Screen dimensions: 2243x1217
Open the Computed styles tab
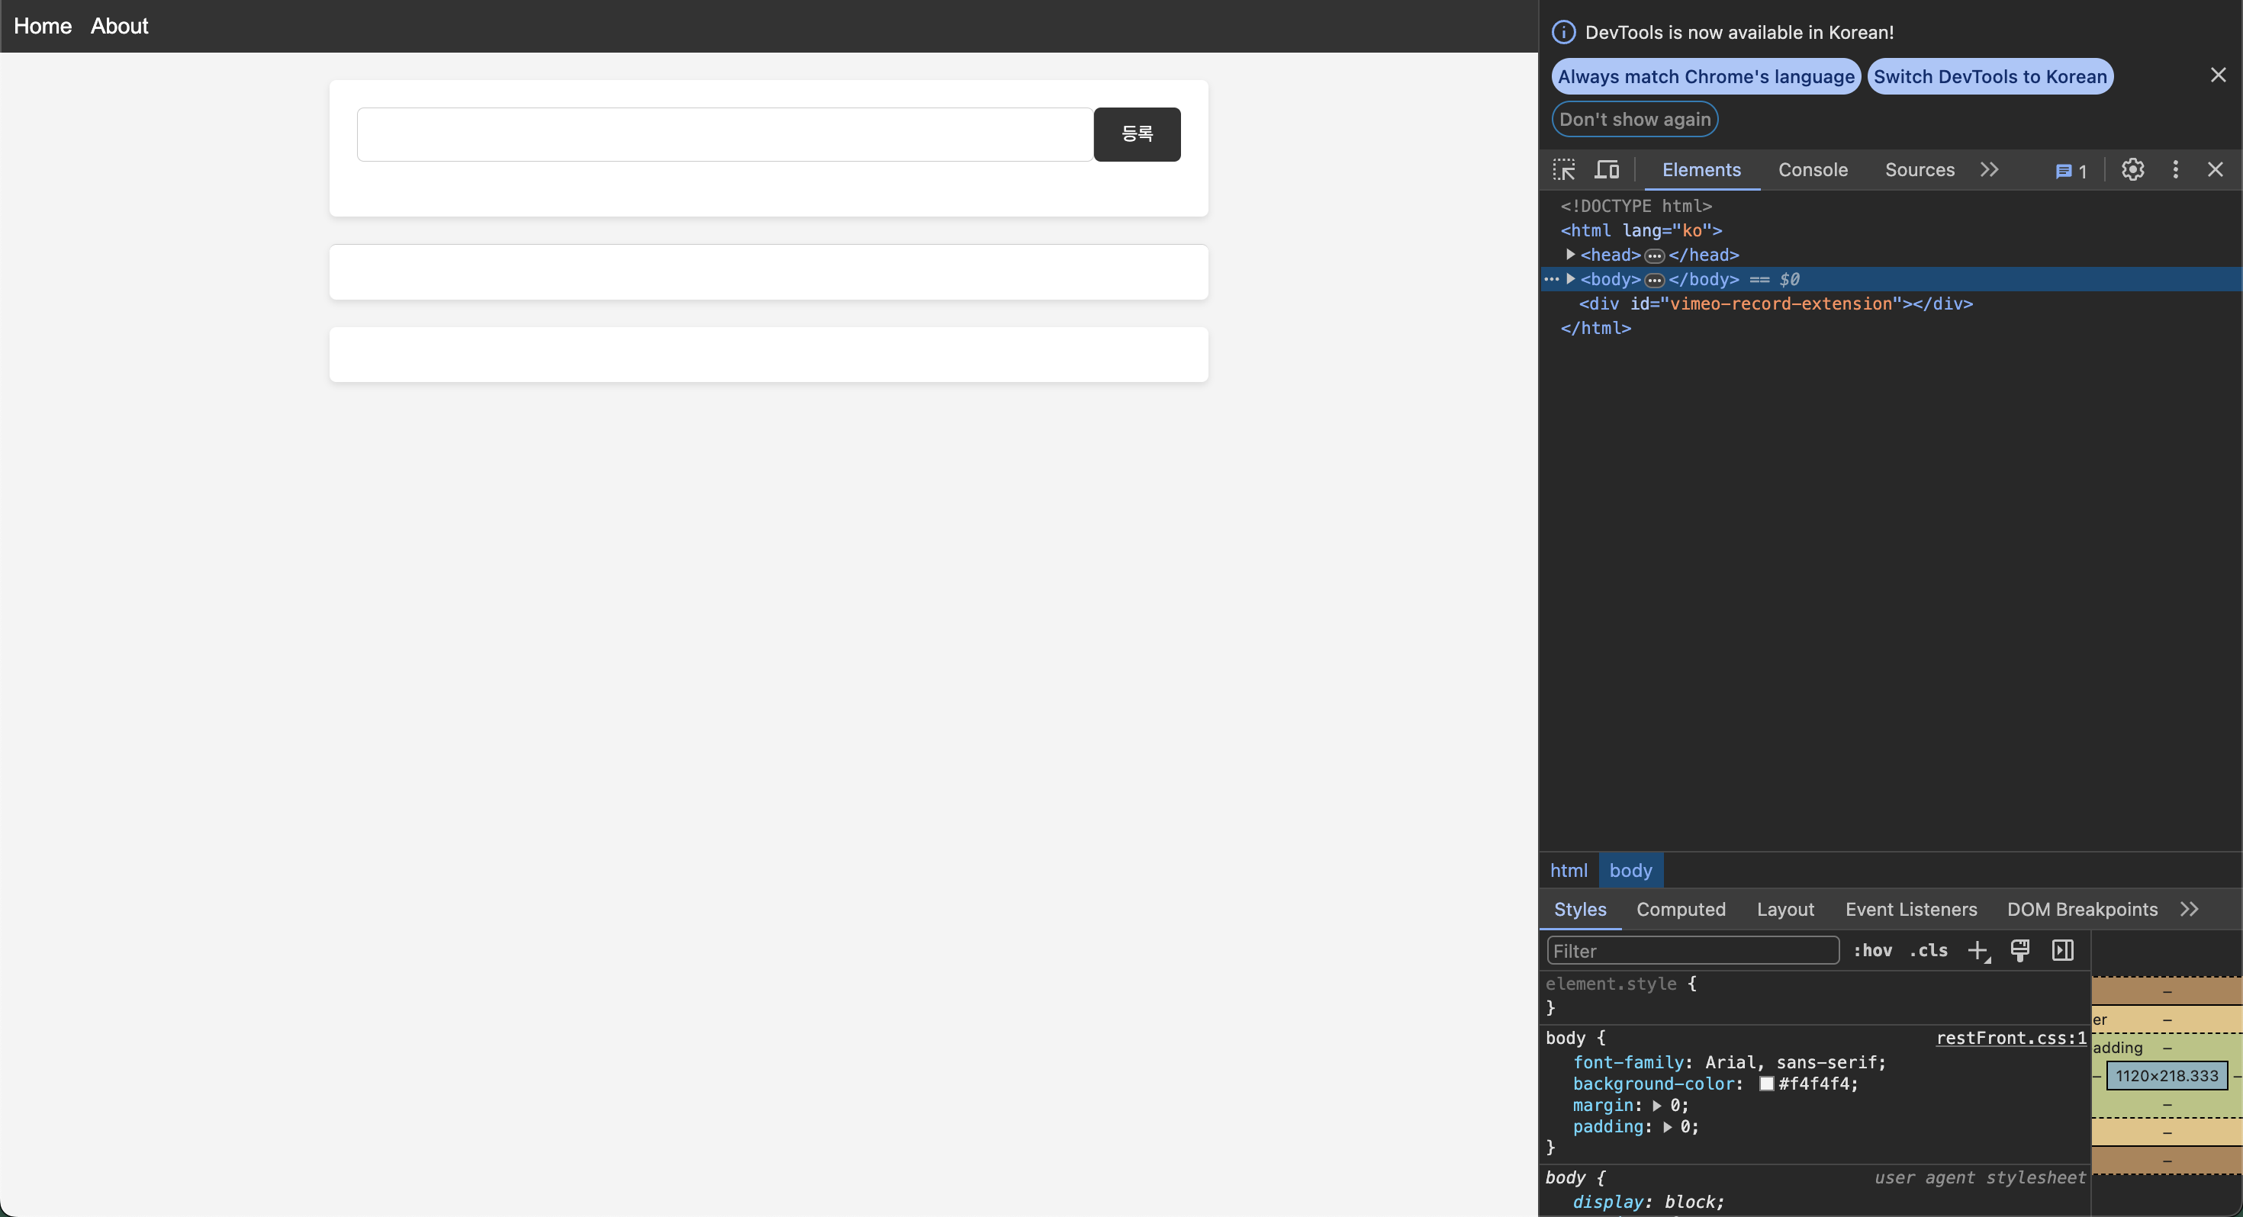pyautogui.click(x=1681, y=909)
